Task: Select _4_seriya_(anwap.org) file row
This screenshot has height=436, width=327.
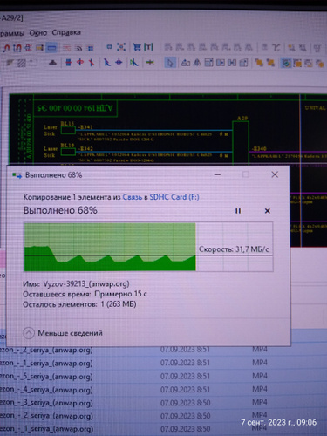Action: coord(163,390)
